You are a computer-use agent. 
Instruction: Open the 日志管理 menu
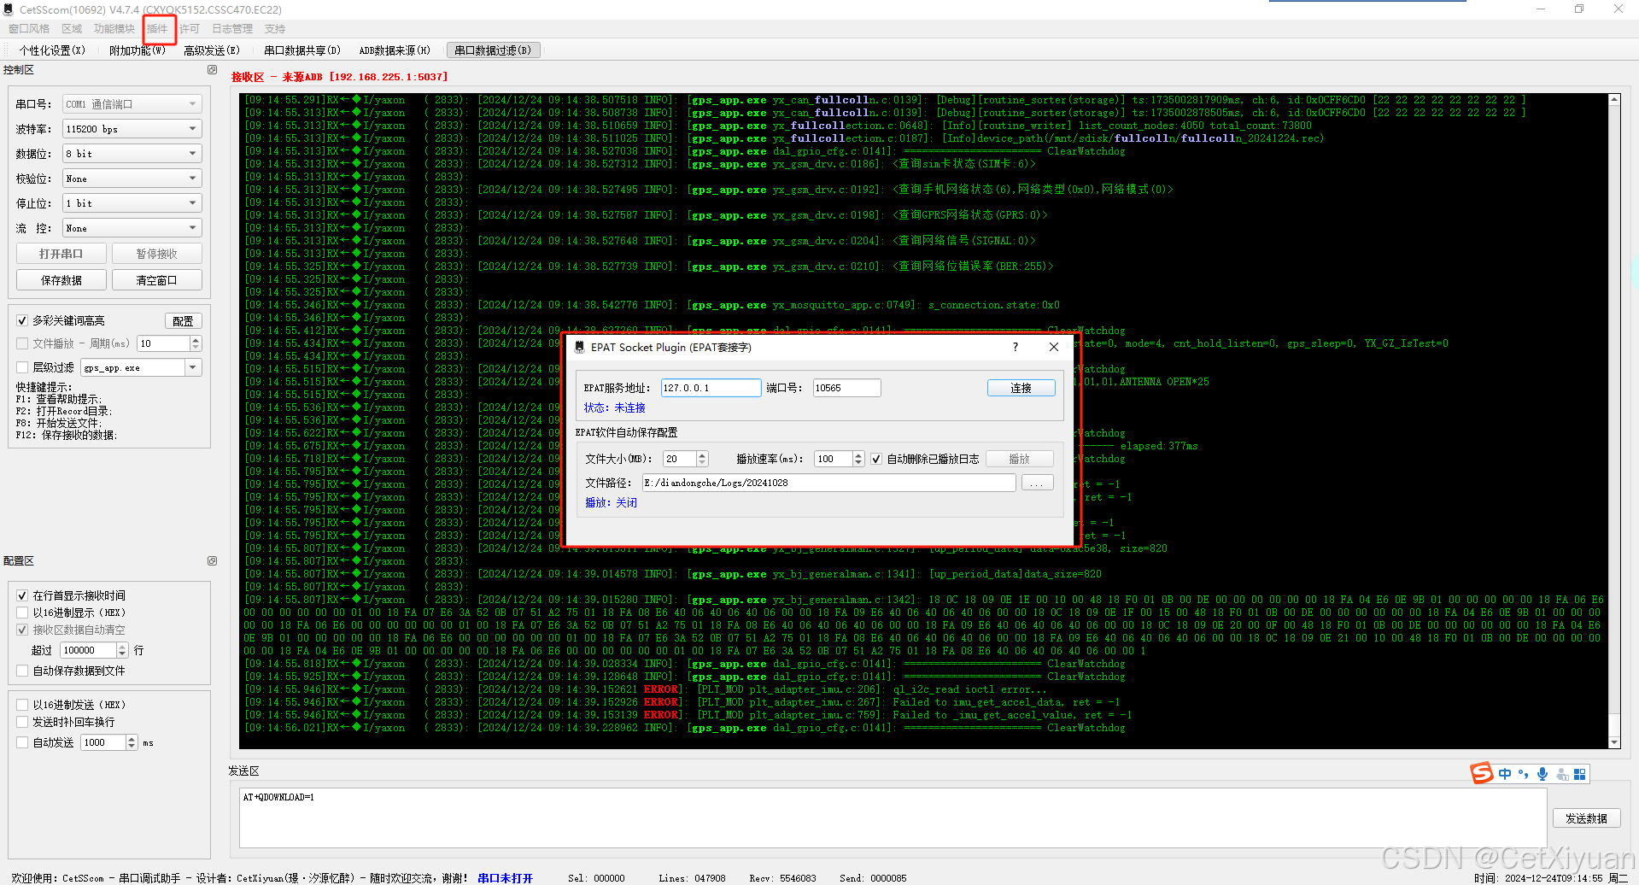click(x=232, y=29)
